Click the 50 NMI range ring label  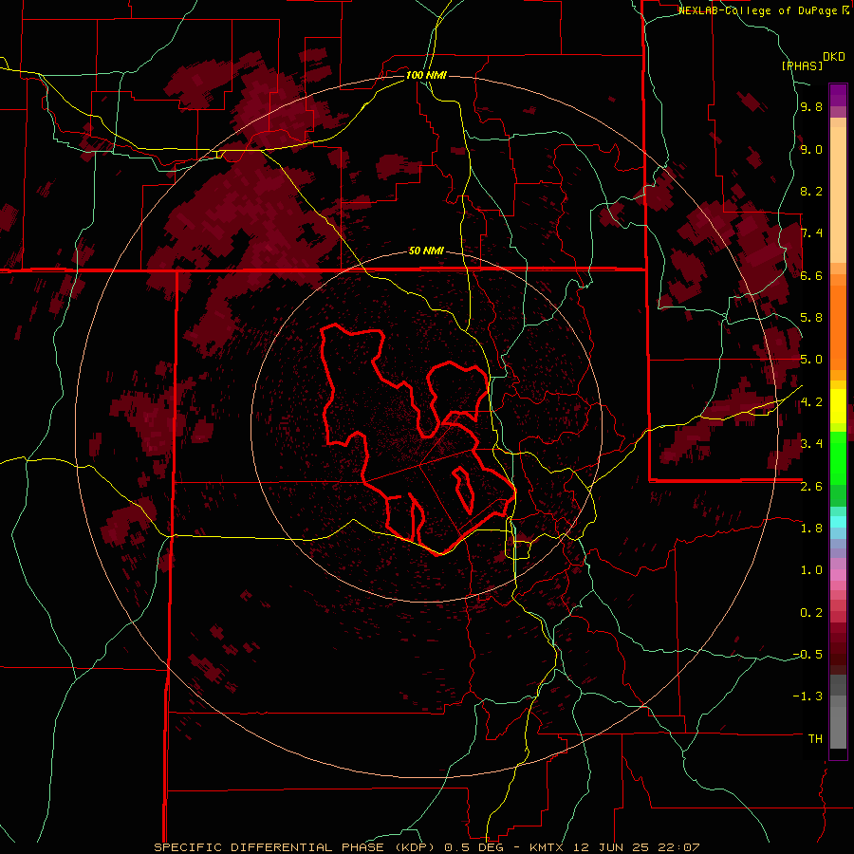tap(426, 251)
